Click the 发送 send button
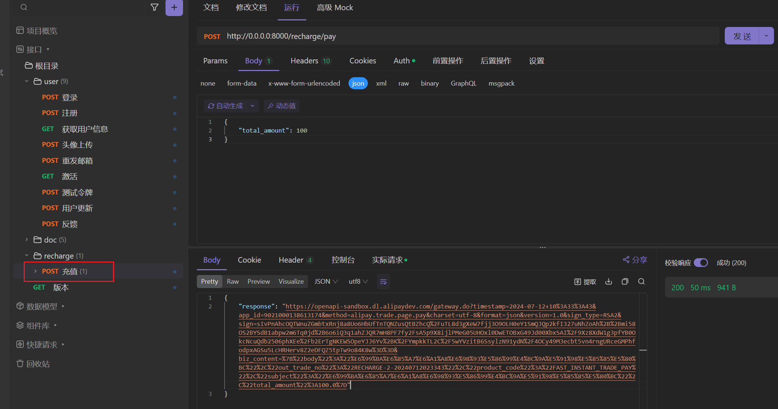 click(742, 36)
